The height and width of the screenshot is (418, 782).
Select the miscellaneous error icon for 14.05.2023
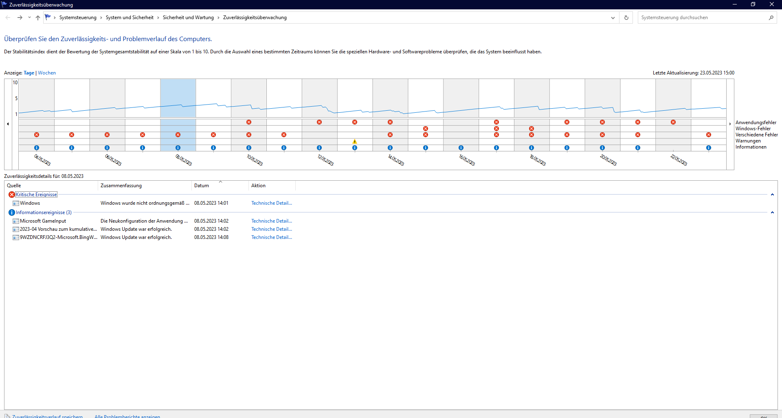click(x=390, y=135)
